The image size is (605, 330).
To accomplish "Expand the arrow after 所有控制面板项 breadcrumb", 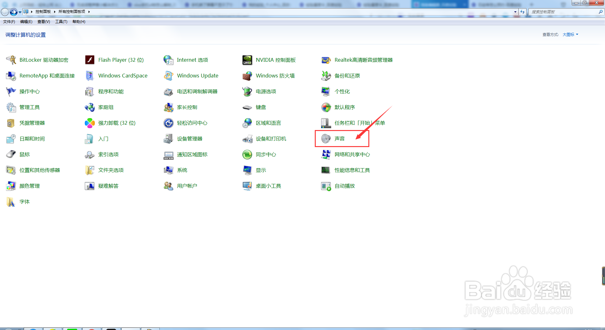I will 89,12.
